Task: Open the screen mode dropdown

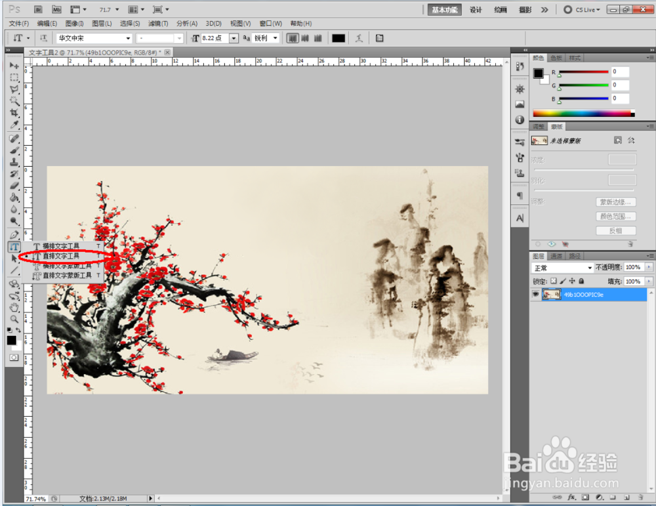Action: tap(161, 9)
